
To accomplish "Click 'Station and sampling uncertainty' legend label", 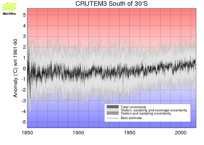I will [x=146, y=113].
